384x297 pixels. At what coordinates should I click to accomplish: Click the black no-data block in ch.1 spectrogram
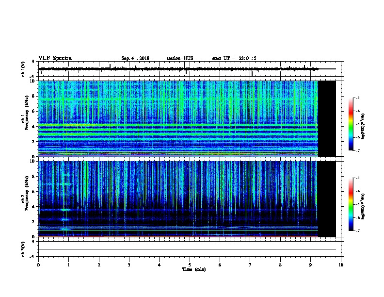(x=327, y=118)
